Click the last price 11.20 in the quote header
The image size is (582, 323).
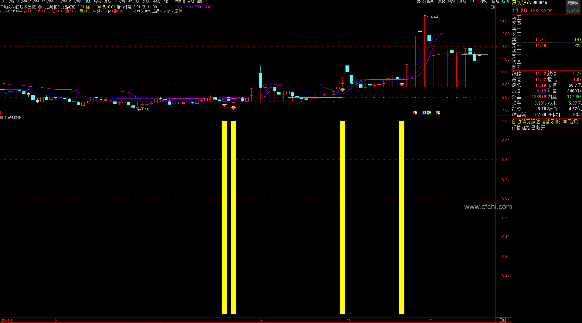point(519,11)
